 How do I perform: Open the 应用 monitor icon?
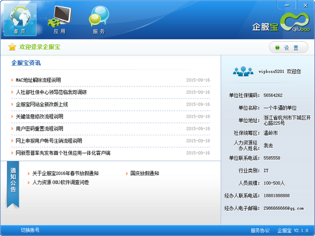click(60, 20)
